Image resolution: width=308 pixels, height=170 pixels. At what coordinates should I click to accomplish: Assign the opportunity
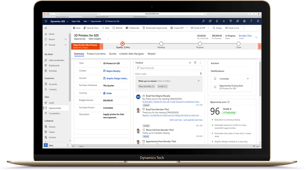[217, 28]
